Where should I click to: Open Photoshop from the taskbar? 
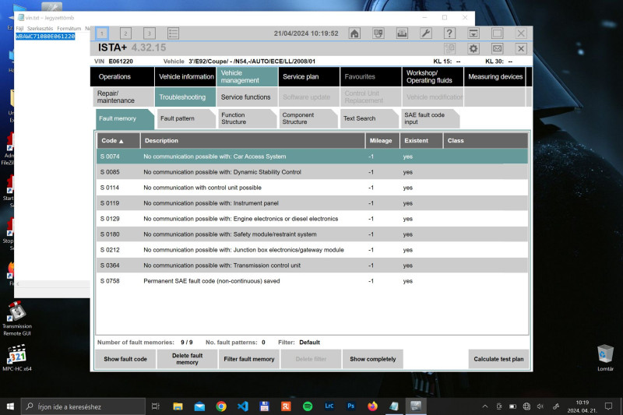click(351, 406)
